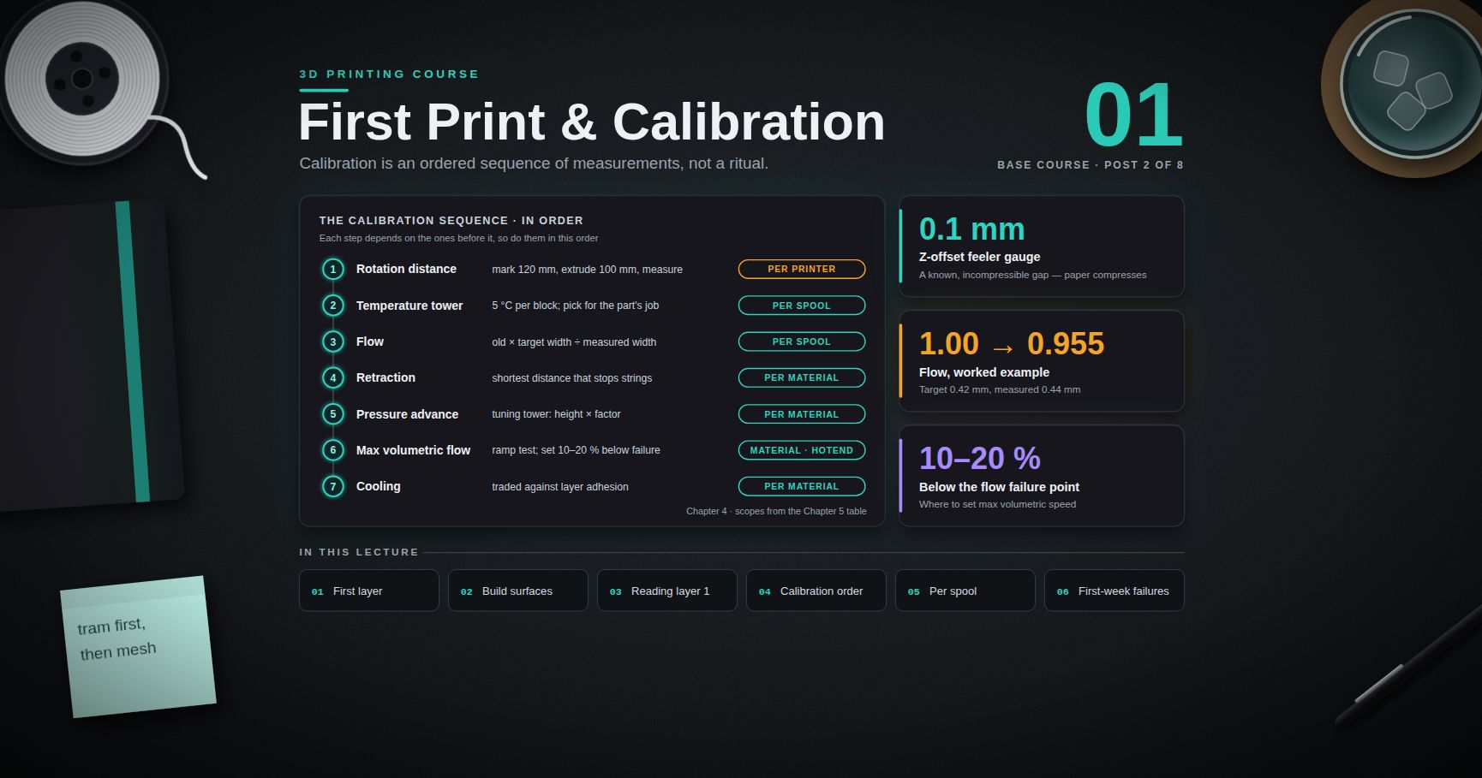The width and height of the screenshot is (1482, 778).
Task: Select the step 4 circle beside Retraction
Action: (333, 377)
